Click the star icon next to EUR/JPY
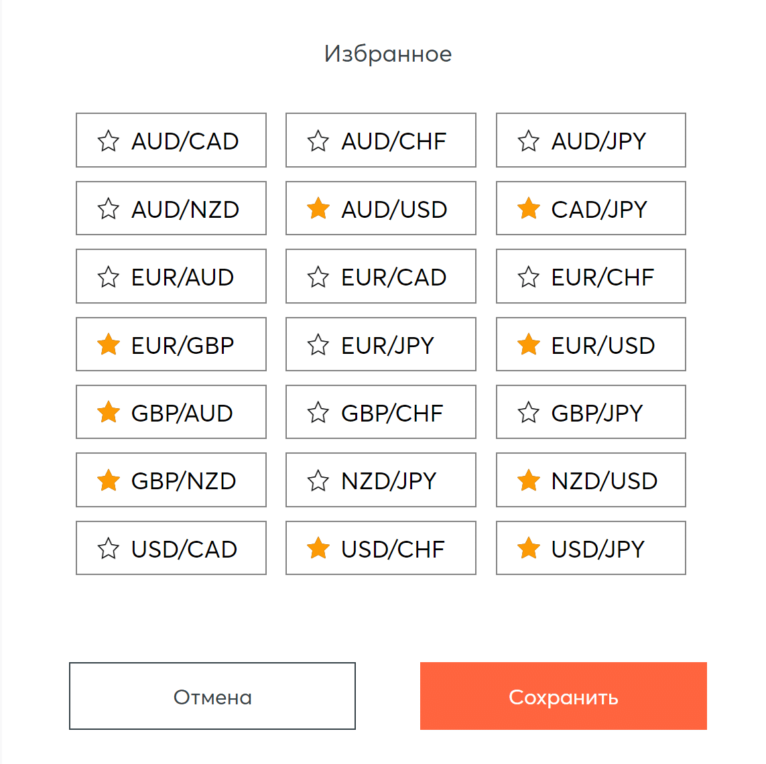This screenshot has height=764, width=766. (x=318, y=345)
